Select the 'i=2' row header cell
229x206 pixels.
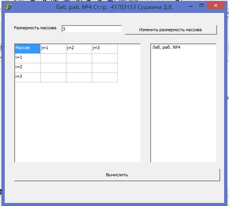tap(27, 68)
